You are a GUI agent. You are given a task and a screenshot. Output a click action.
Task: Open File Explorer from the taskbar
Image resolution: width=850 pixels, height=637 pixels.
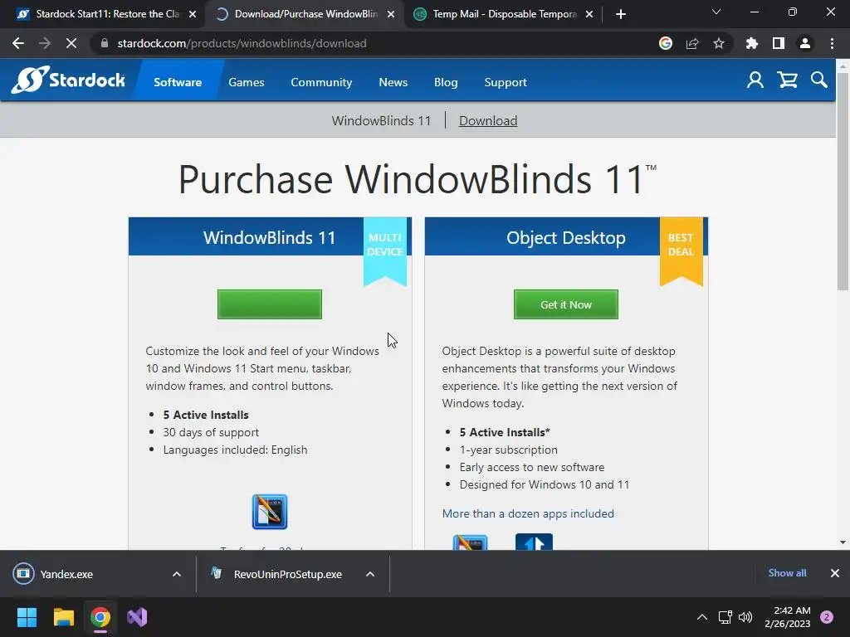pyautogui.click(x=63, y=617)
